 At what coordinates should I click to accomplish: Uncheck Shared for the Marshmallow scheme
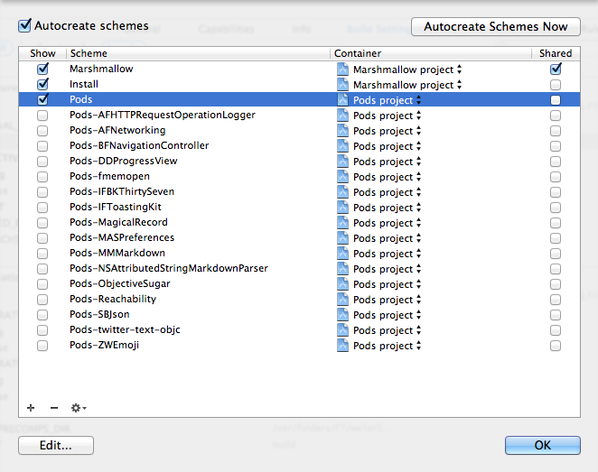(556, 69)
